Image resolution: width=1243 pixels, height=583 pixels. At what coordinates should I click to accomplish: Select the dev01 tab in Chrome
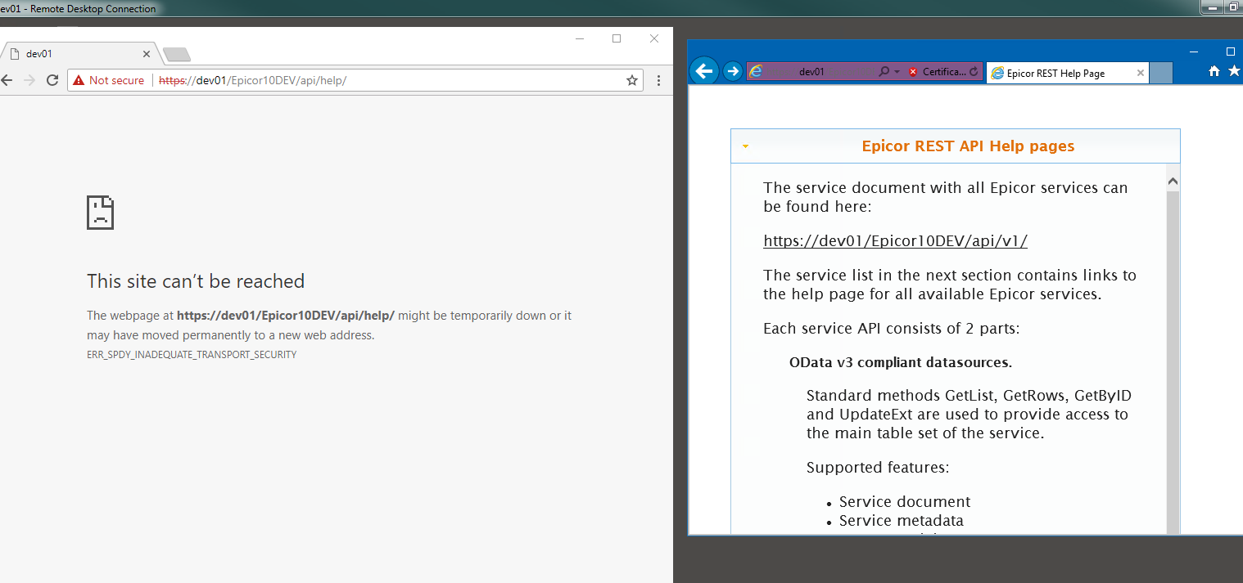(79, 54)
